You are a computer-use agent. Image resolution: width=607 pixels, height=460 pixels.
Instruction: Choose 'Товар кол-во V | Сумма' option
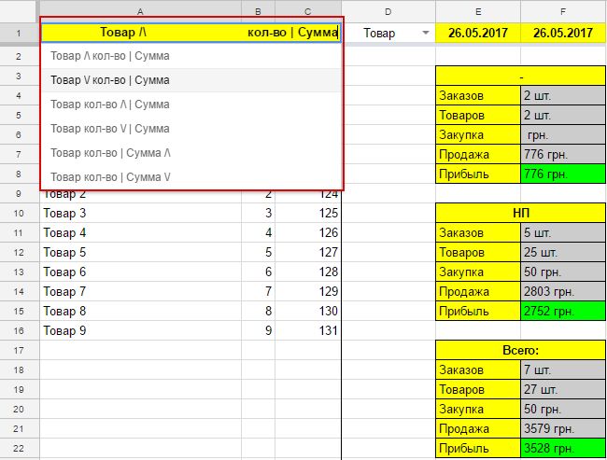(192, 129)
